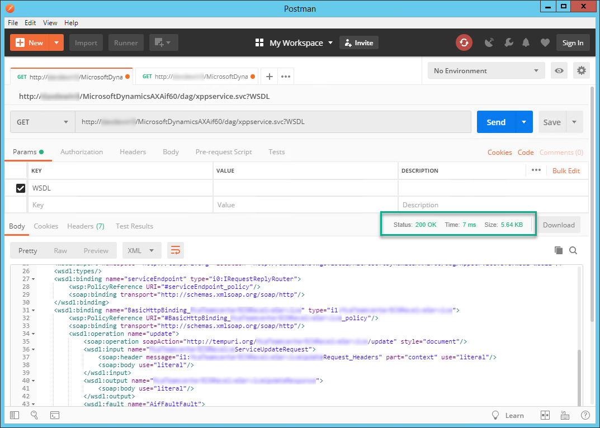
Task: Click the empty Key field in params
Action: (121, 205)
